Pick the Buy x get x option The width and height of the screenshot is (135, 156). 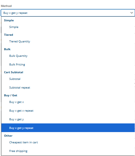point(68,102)
